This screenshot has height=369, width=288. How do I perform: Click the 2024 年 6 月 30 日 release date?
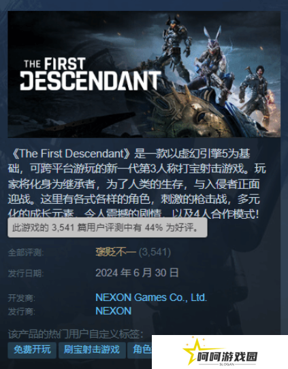(x=137, y=273)
